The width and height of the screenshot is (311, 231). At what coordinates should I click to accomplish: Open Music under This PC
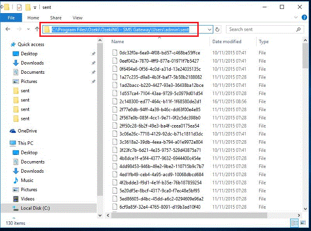[x=27, y=180]
